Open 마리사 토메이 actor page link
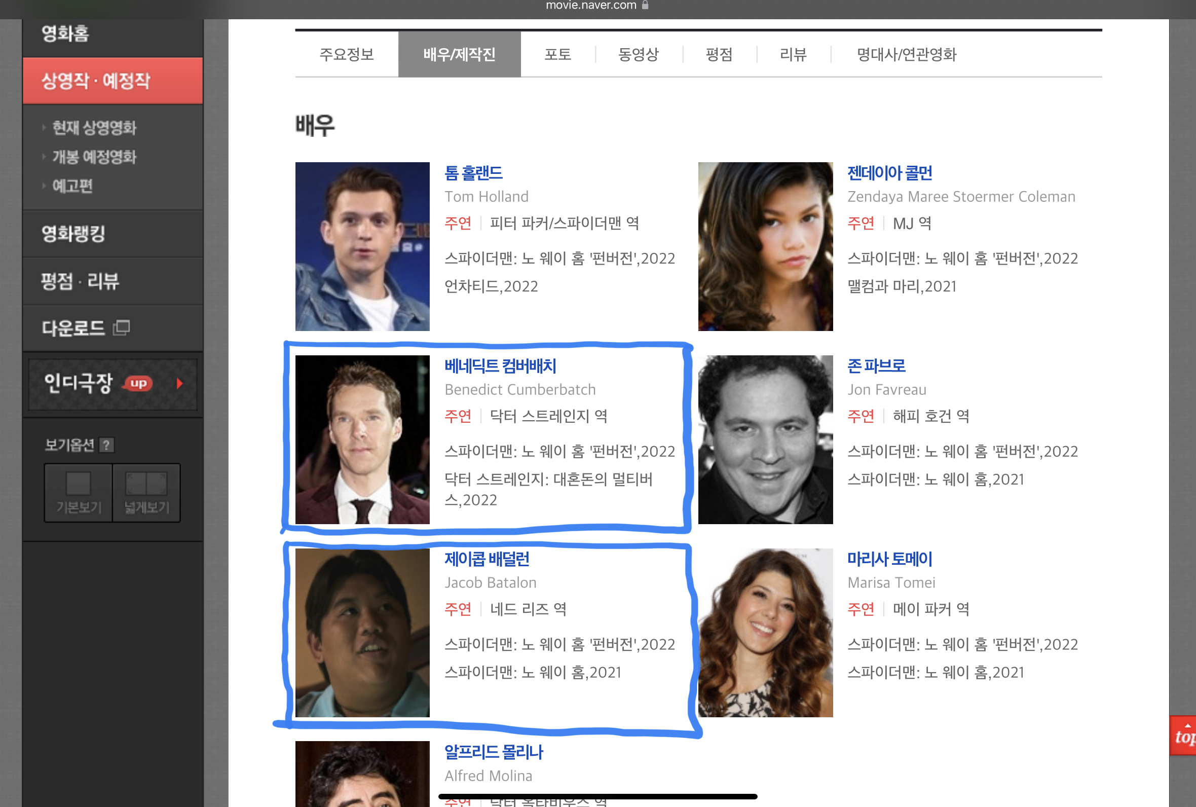The height and width of the screenshot is (807, 1196). 889,559
